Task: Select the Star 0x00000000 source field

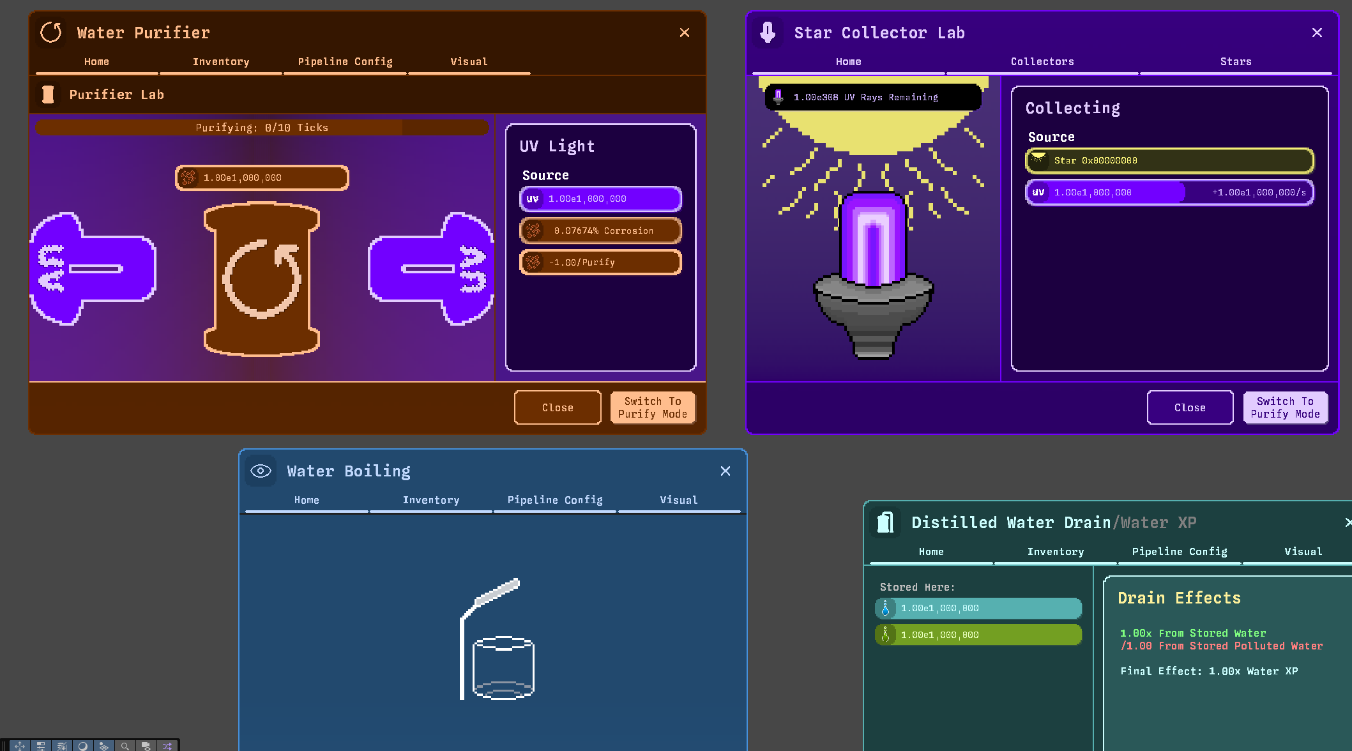Action: [1169, 161]
